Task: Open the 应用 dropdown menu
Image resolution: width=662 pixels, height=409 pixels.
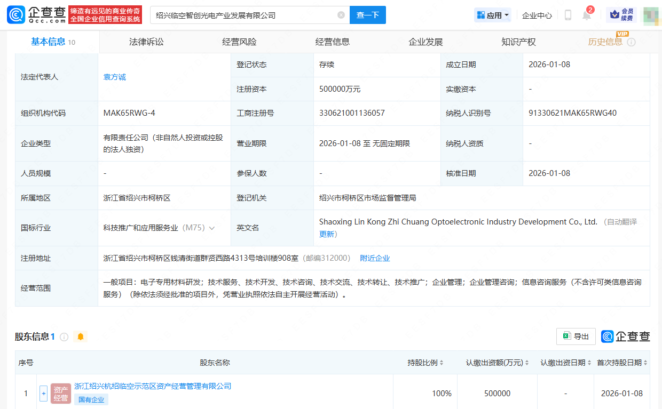Action: tap(493, 15)
